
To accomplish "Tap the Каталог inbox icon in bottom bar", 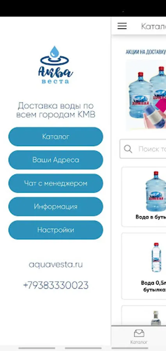I will pyautogui.click(x=139, y=333).
